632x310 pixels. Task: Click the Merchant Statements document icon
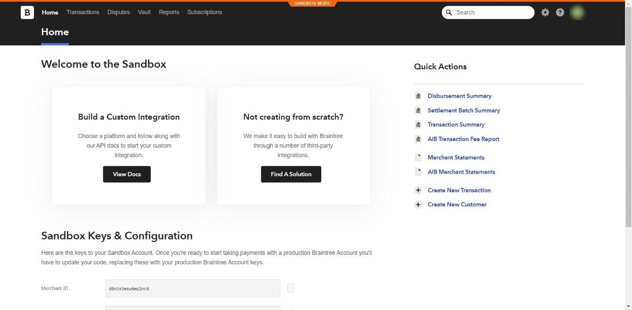click(418, 157)
